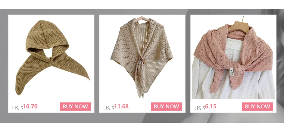Click BUY NOW under the pink knit shawl
This screenshot has width=284, height=131.
[x=257, y=107]
